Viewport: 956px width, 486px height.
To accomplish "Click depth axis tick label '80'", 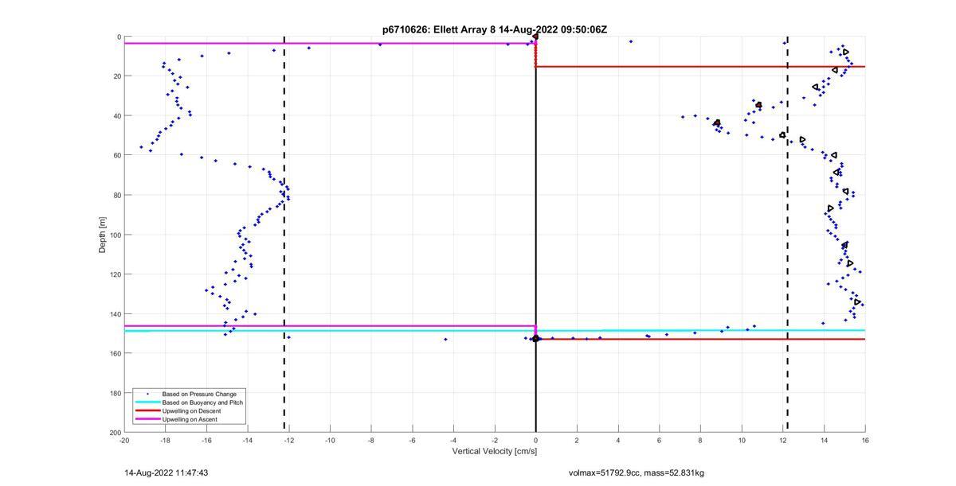I will 117,195.
